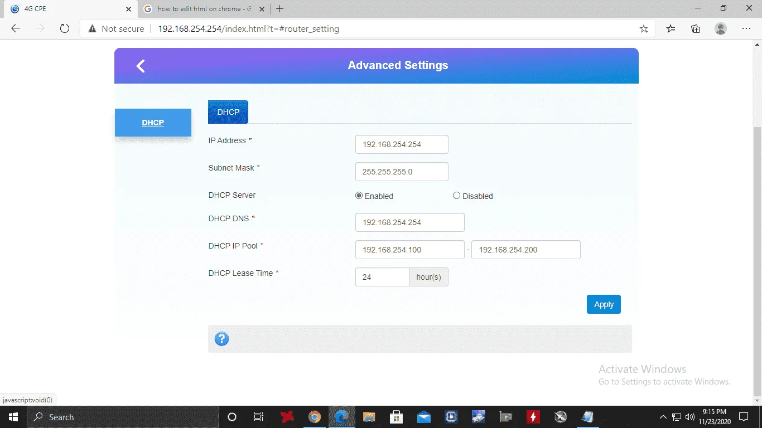762x428 pixels.
Task: Open the Favorites list icon
Action: point(671,29)
